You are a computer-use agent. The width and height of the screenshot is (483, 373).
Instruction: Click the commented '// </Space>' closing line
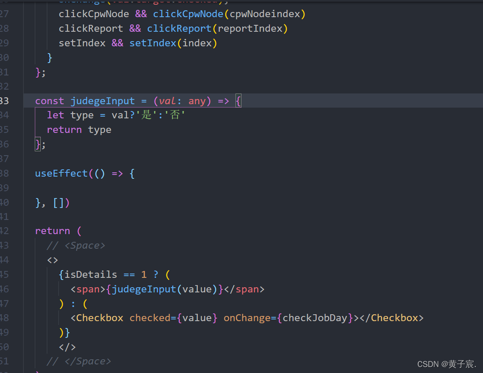coord(79,361)
